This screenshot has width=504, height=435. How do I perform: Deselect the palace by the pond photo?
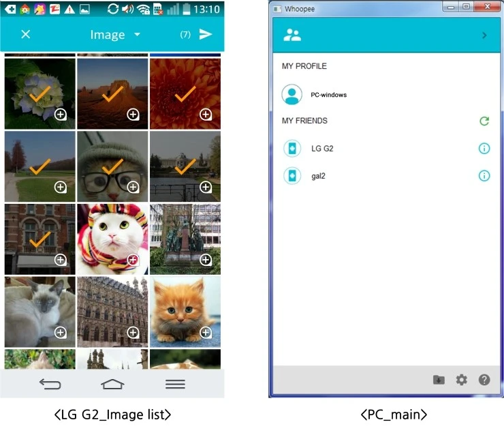[185, 166]
